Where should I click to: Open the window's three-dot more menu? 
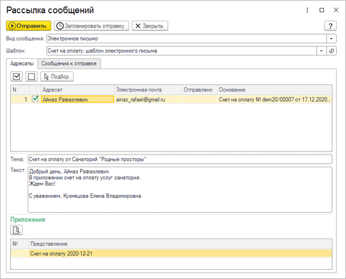307,10
